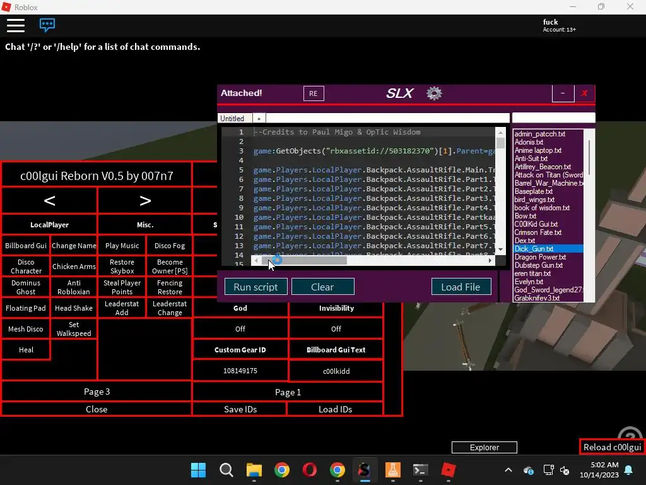This screenshot has width=646, height=485.
Task: Clear the script editor
Action: click(322, 287)
